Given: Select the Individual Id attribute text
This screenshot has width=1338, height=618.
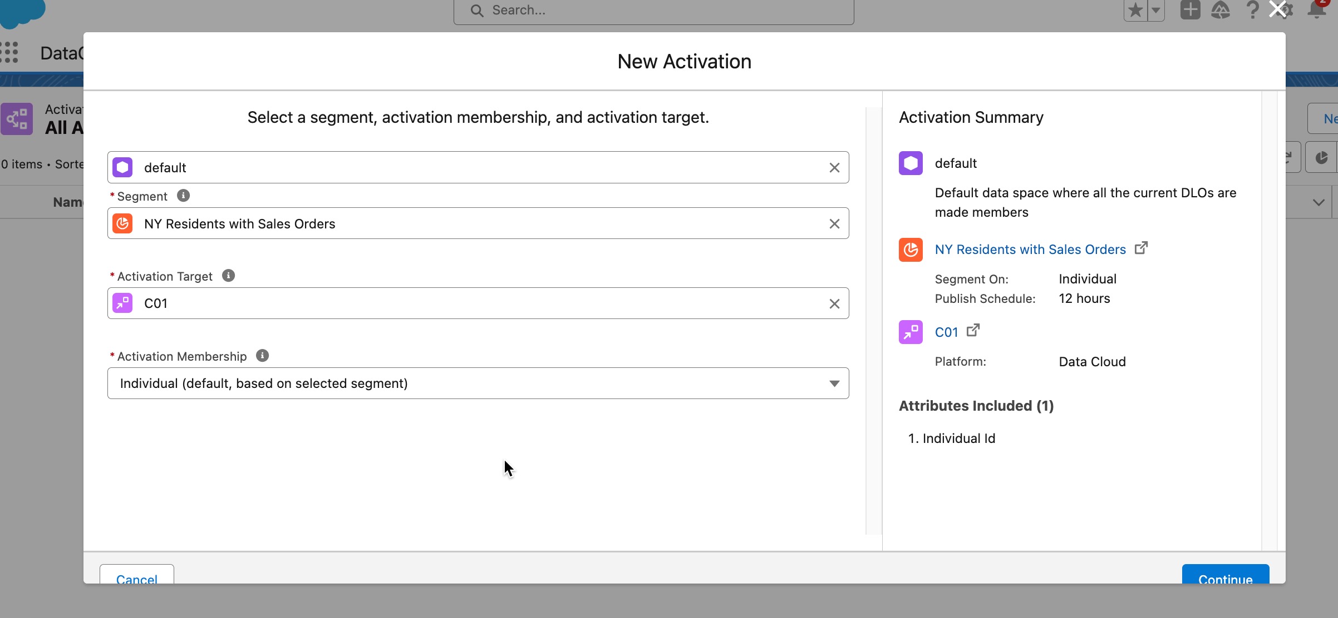Looking at the screenshot, I should (x=959, y=438).
